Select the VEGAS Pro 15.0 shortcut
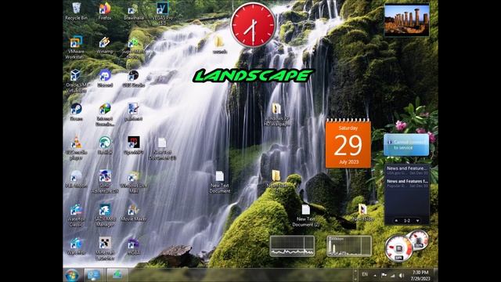 click(162, 14)
